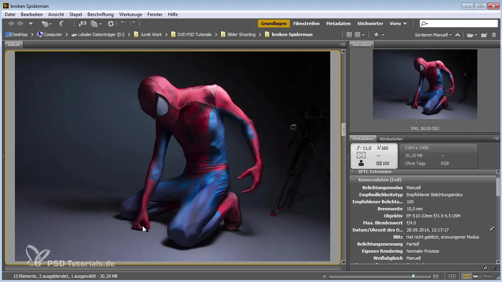Click the Open in Camera Raw icon
The width and height of the screenshot is (502, 282).
pyautogui.click(x=111, y=24)
